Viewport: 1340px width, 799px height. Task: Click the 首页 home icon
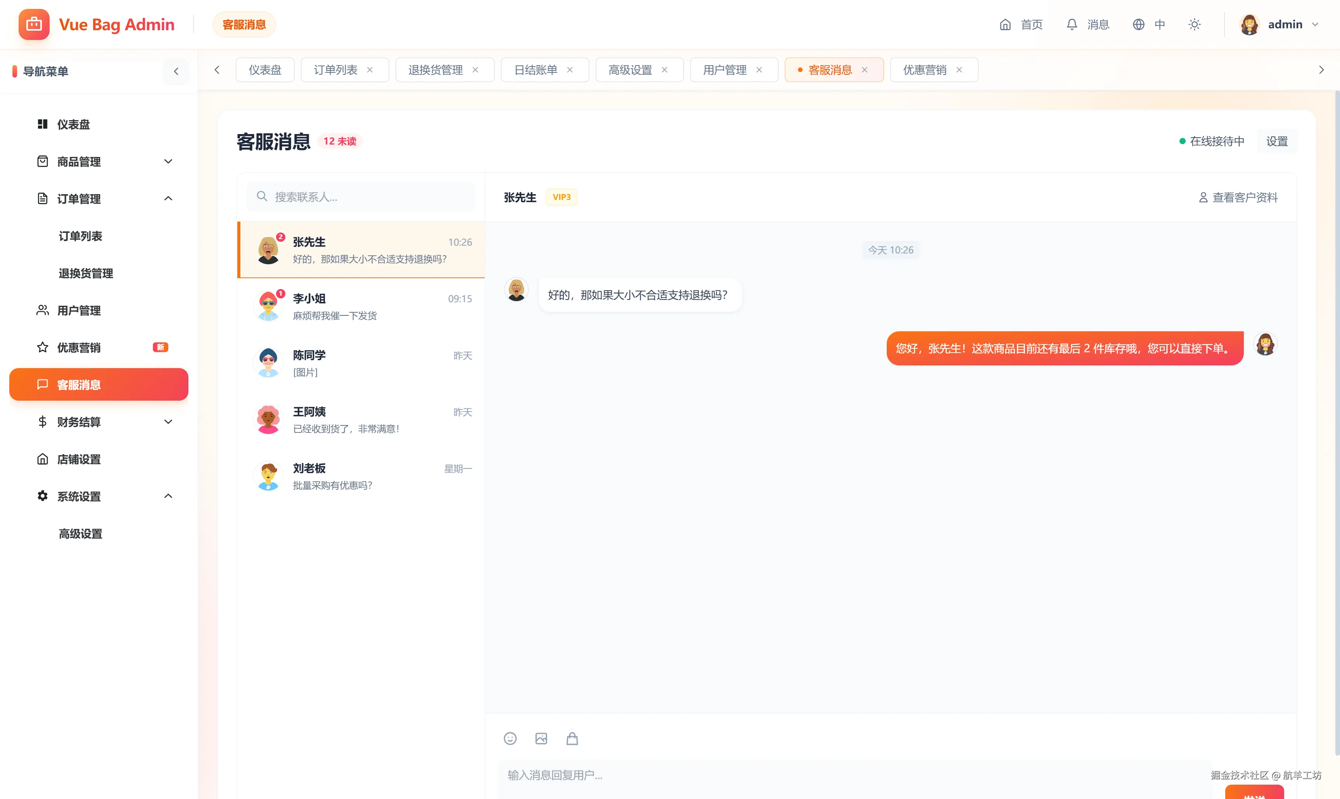(1005, 24)
